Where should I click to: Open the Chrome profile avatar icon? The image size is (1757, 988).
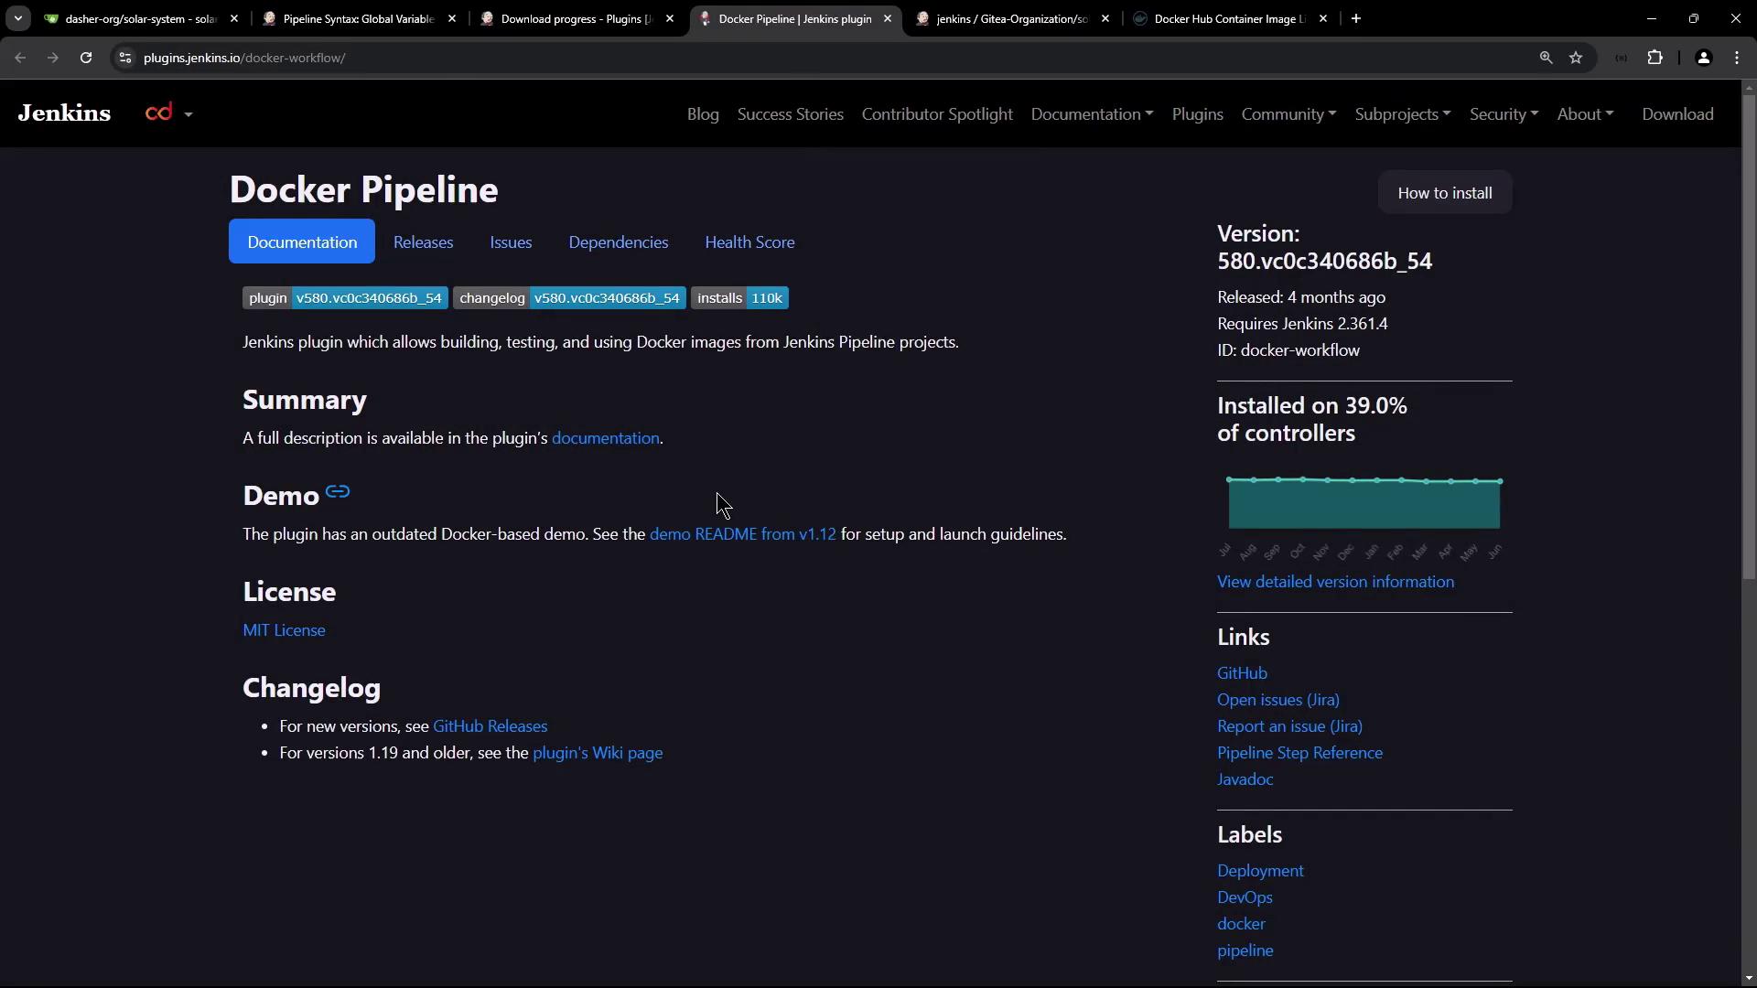[1703, 58]
